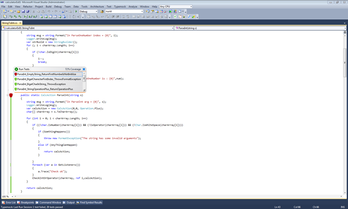This screenshot has height=209, width=348.
Task: Click the editor vertical scrollbar thumb
Action: 345,63
